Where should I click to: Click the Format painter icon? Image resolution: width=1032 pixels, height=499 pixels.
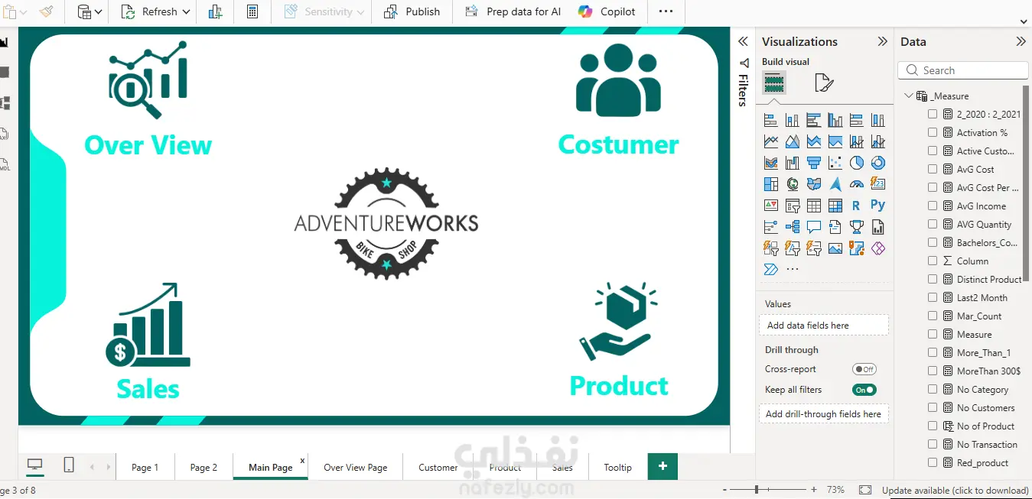(47, 11)
